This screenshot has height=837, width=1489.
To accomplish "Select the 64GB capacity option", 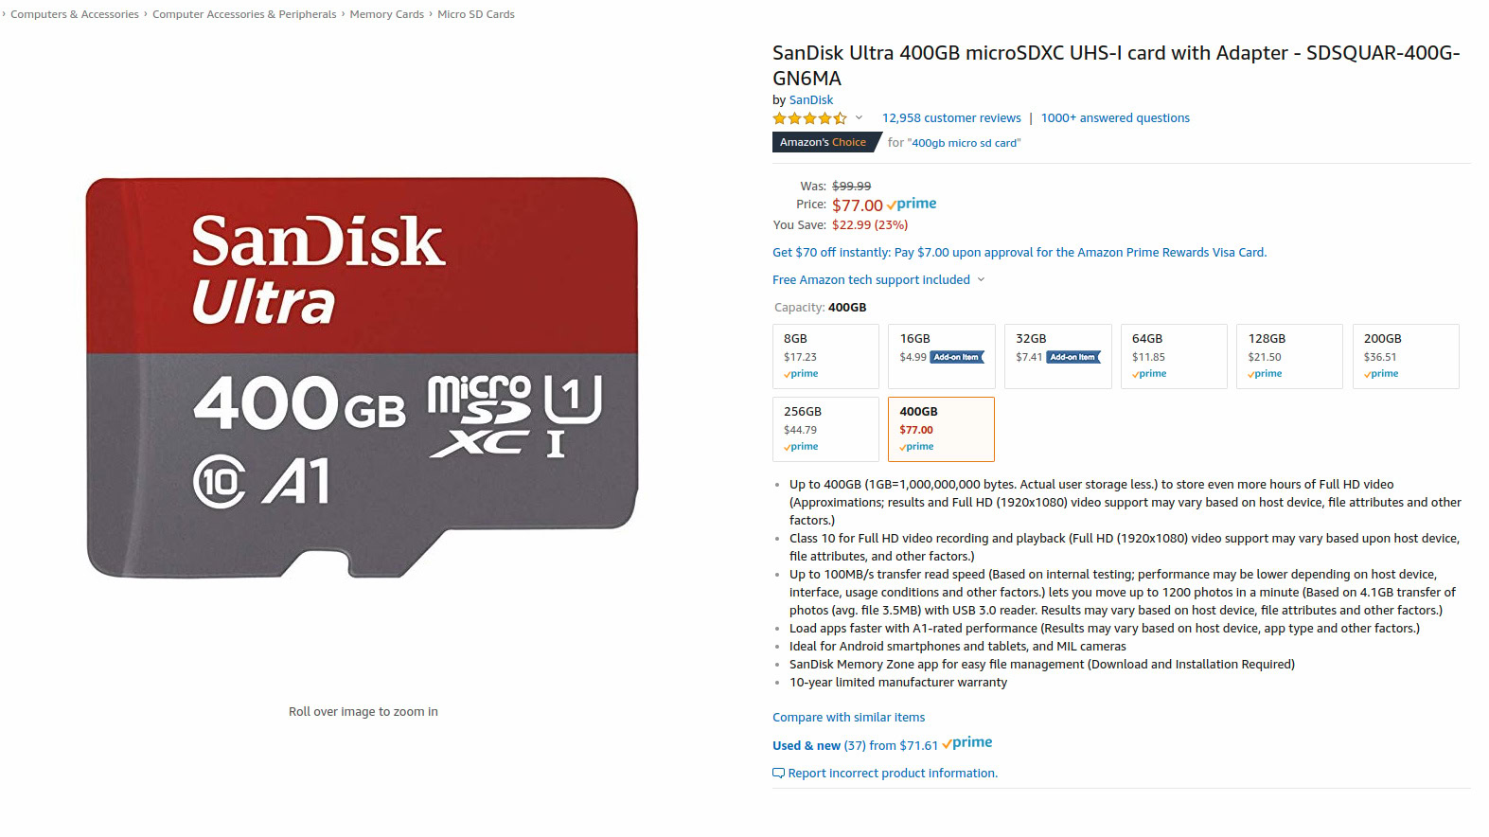I will click(x=1174, y=356).
